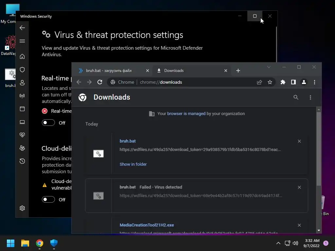Remove successful bruh.bat from downloads list
The width and height of the screenshot is (335, 251).
pyautogui.click(x=299, y=141)
